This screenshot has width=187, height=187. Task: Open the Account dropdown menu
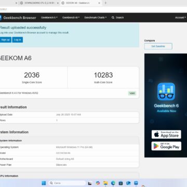coord(181,18)
